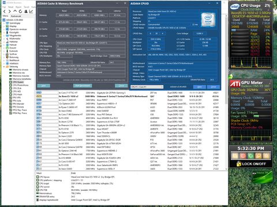
Task: Click the Sebesség folder icon in tree
Action: coord(8,67)
